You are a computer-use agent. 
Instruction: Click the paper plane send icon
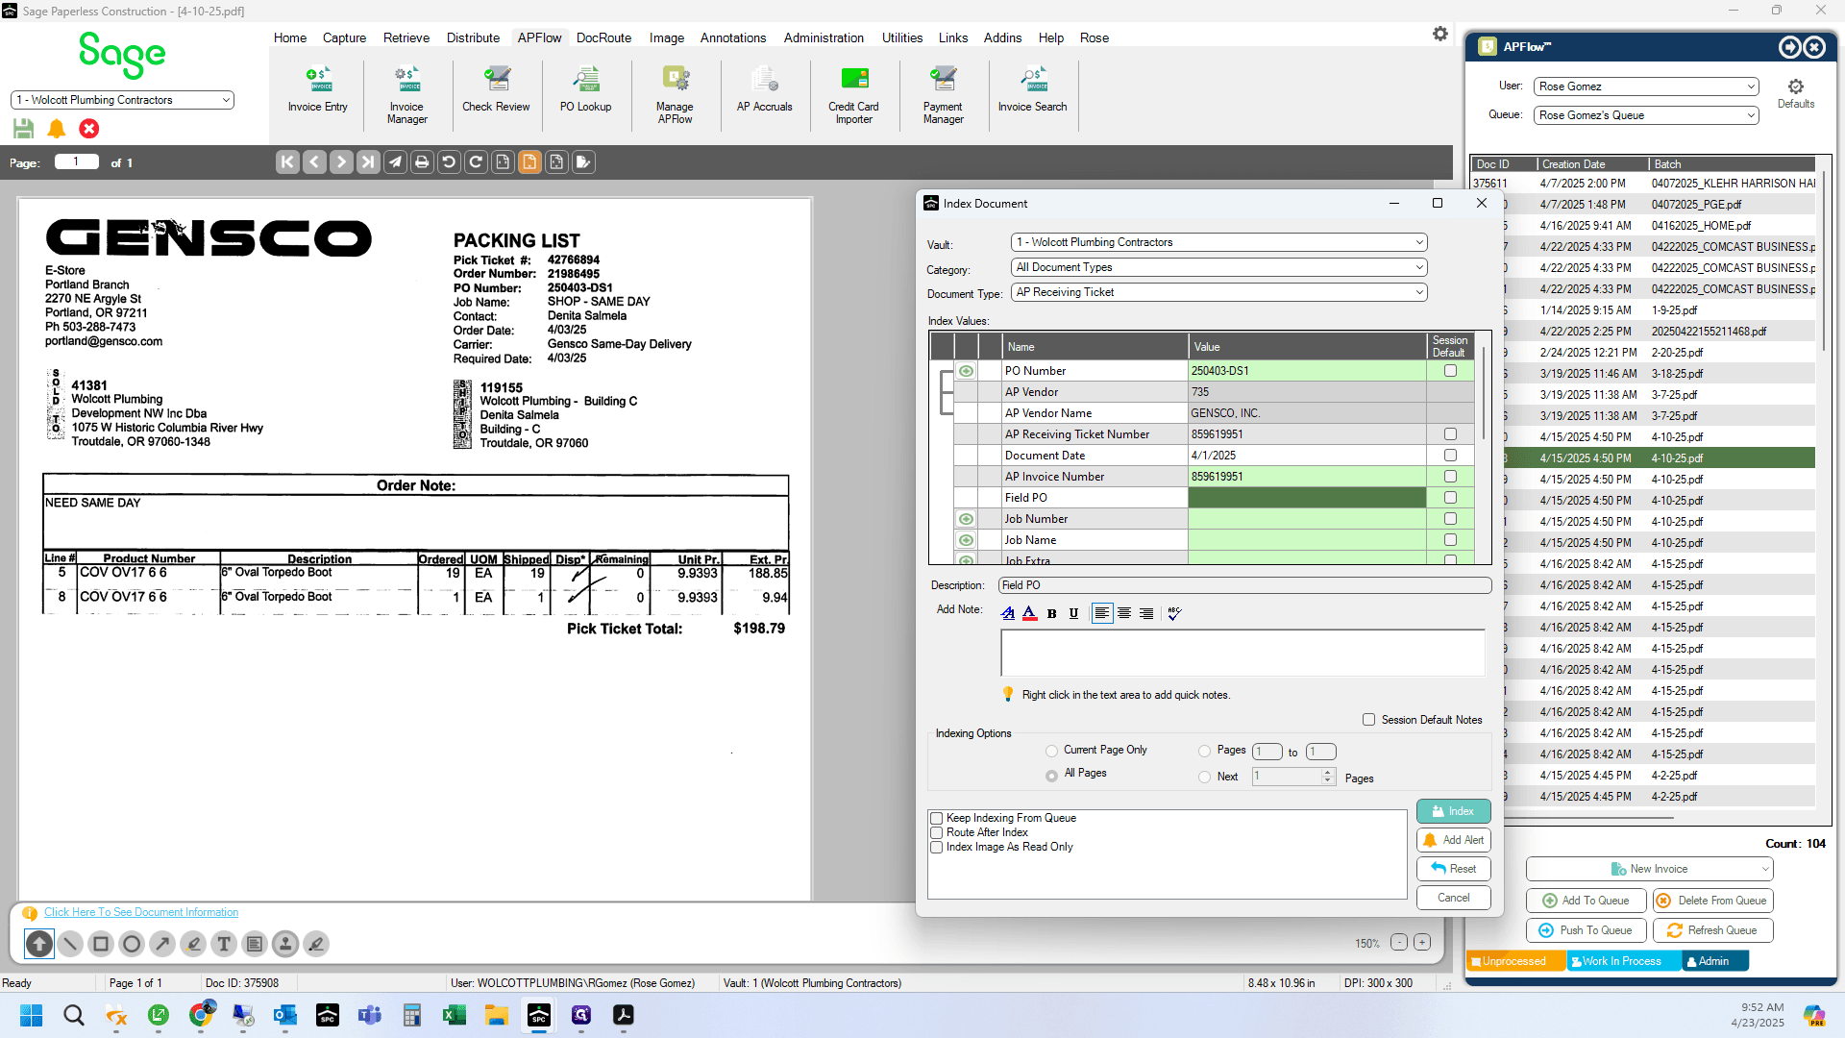coord(395,162)
